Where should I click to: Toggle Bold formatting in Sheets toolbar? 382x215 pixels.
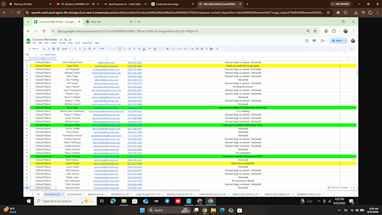tap(130, 49)
